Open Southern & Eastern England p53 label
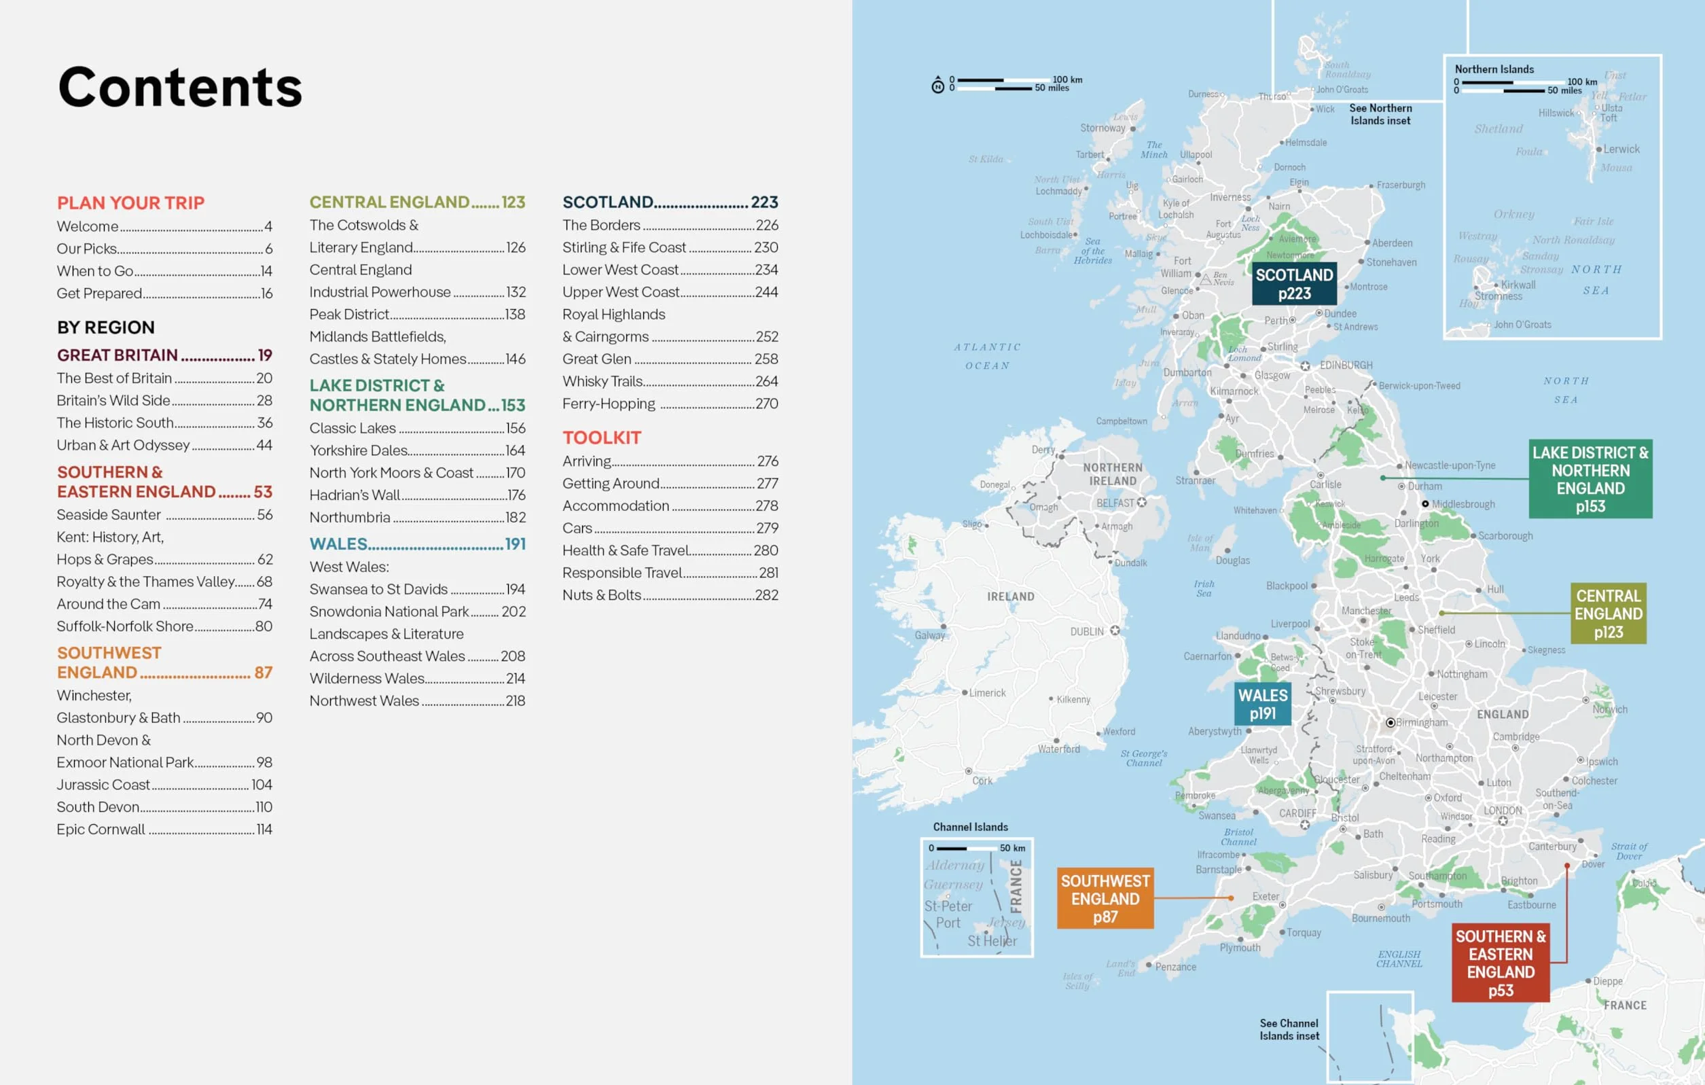 (1501, 963)
